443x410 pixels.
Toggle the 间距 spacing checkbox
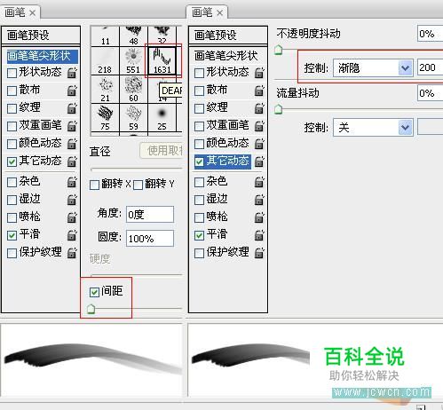(x=94, y=292)
